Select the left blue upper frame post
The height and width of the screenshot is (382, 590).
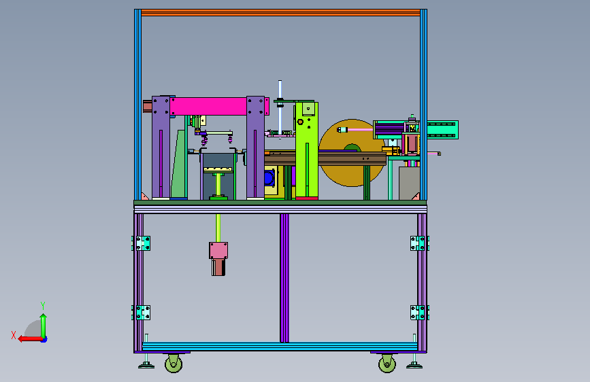[137, 105]
